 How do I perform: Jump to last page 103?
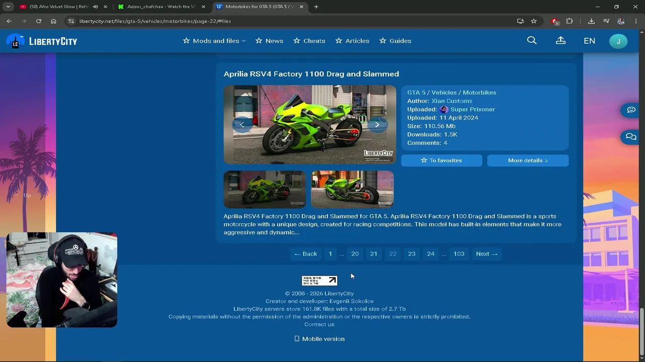(459, 254)
